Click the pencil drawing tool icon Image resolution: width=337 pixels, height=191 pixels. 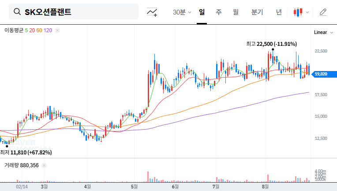tap(323, 12)
